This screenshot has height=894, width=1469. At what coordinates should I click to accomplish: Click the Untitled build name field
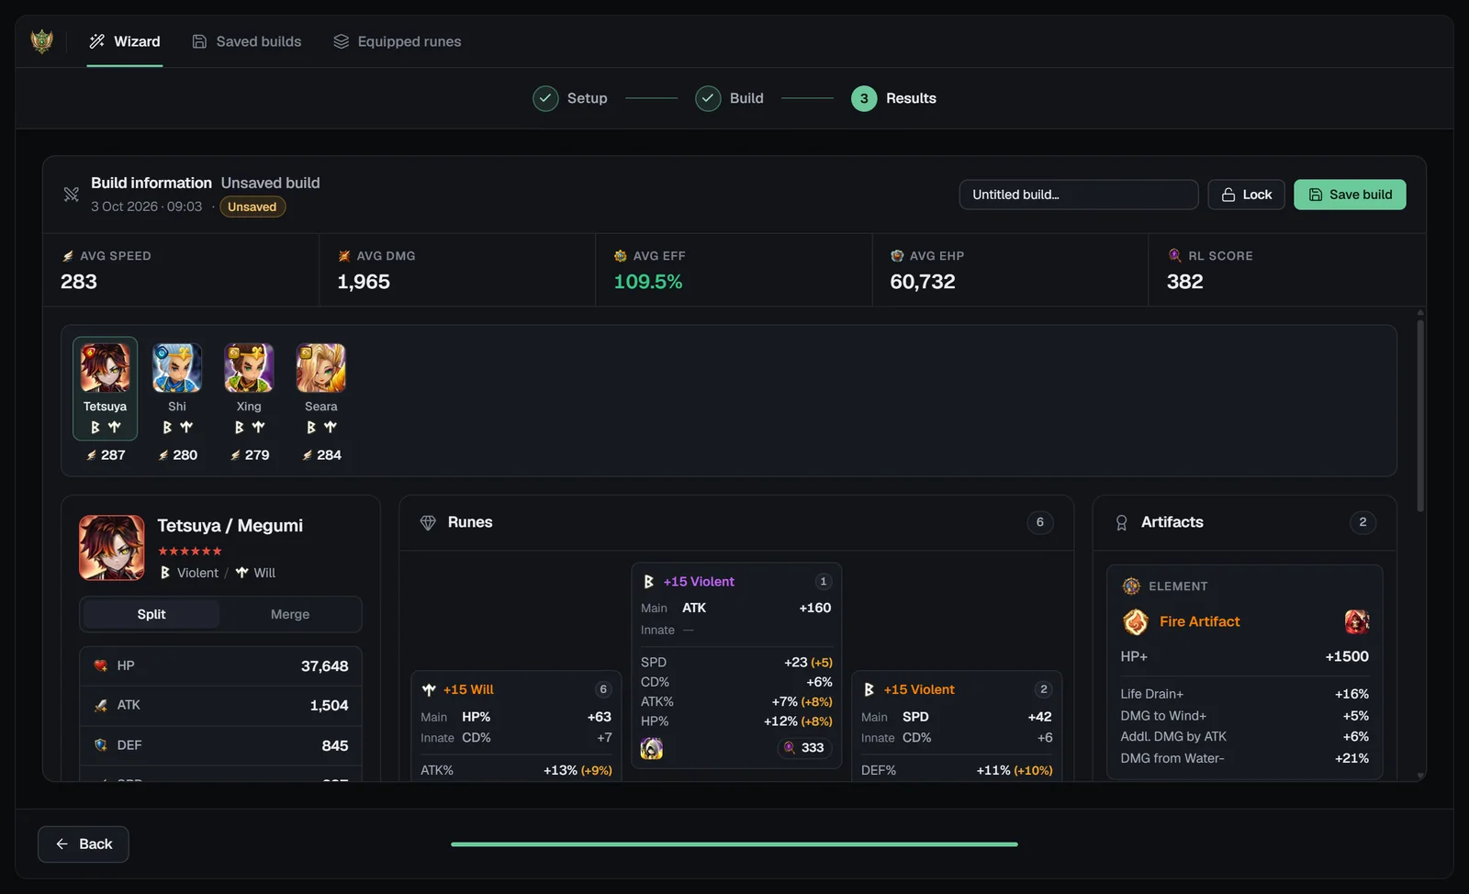[1079, 195]
